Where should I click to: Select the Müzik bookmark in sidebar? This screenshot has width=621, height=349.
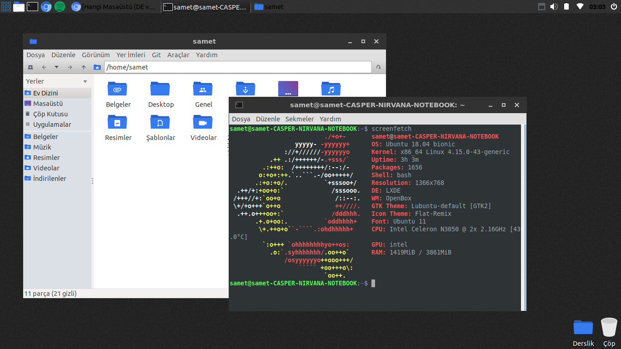pos(57,147)
